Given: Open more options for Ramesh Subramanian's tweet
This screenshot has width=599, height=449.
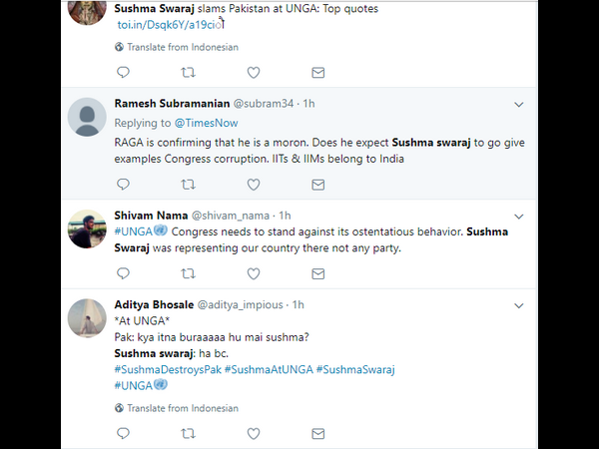Looking at the screenshot, I should 518,104.
